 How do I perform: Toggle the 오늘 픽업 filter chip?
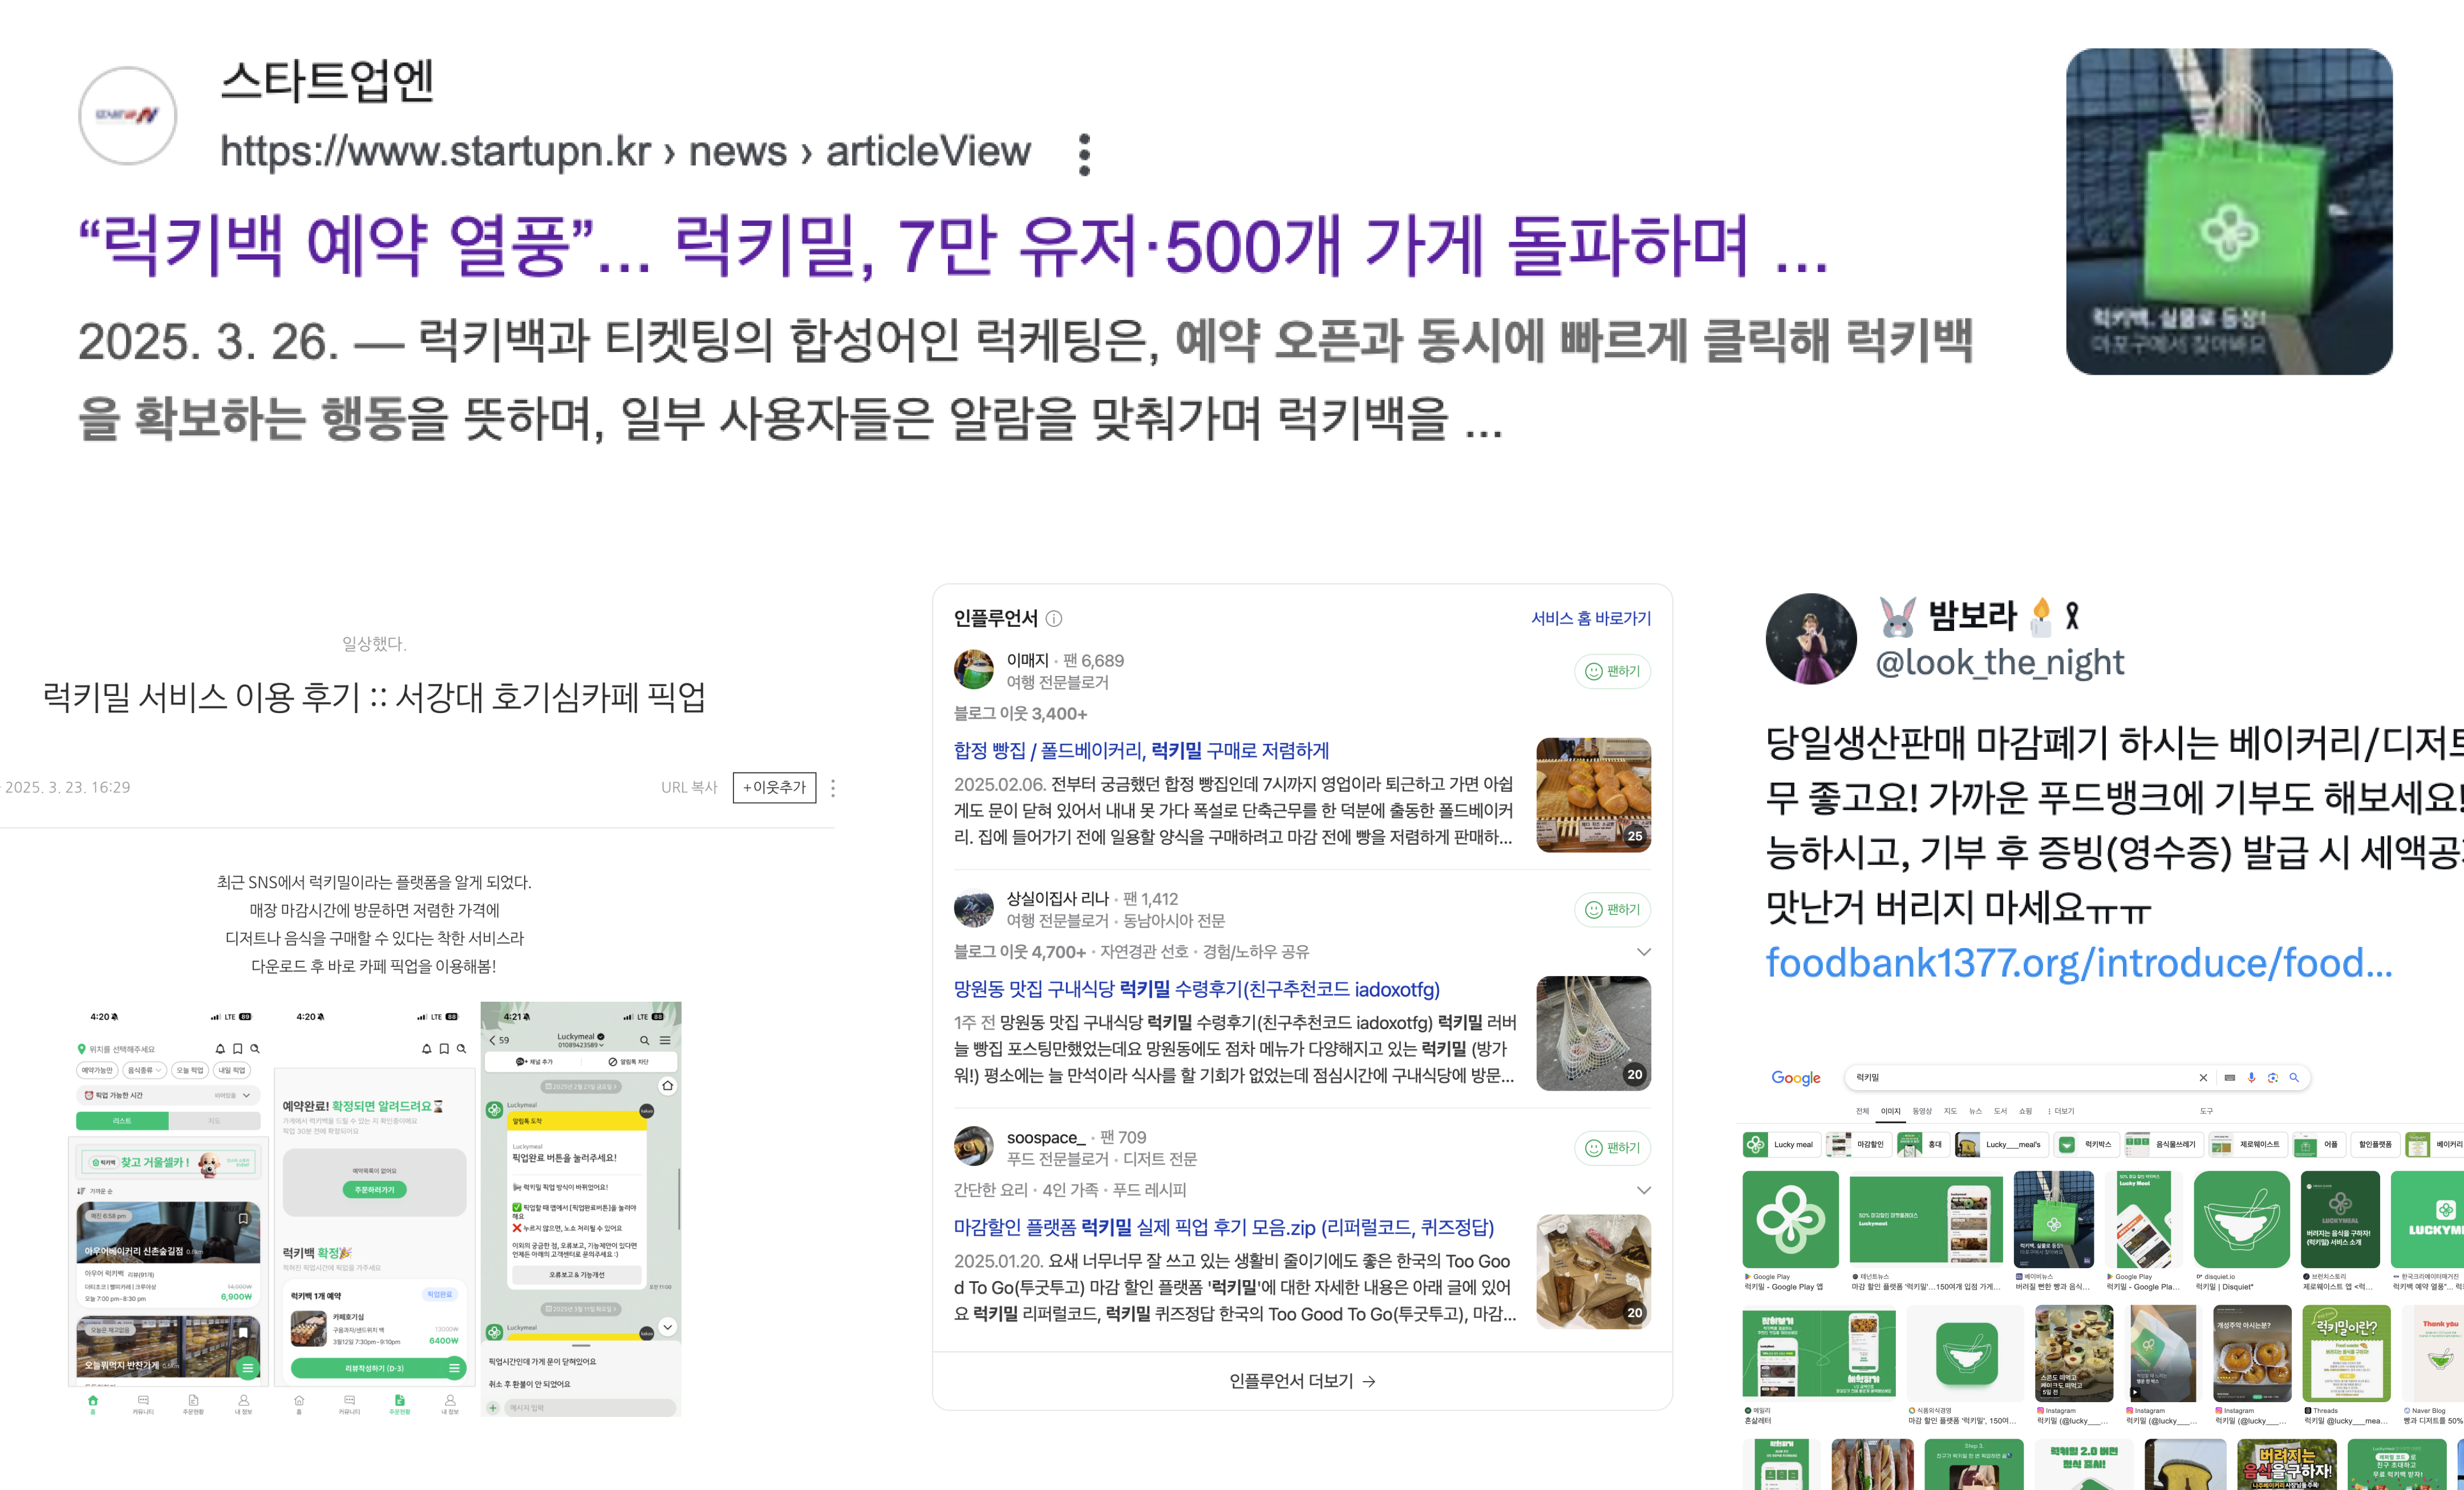(x=190, y=1070)
